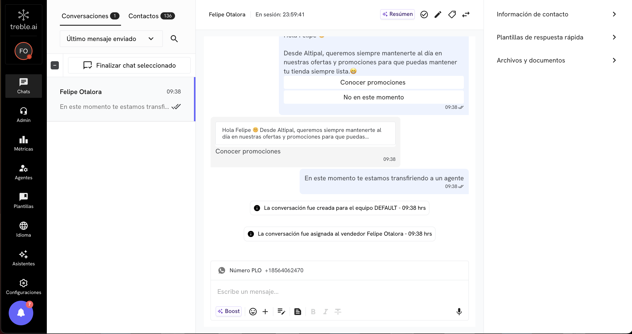Record voice message with microphone
Screen dimensions: 632x334
[x=459, y=311]
